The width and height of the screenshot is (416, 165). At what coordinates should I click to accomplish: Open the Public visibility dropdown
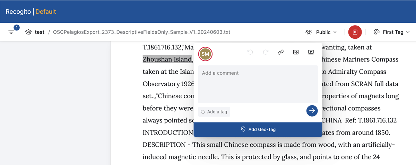pyautogui.click(x=321, y=32)
